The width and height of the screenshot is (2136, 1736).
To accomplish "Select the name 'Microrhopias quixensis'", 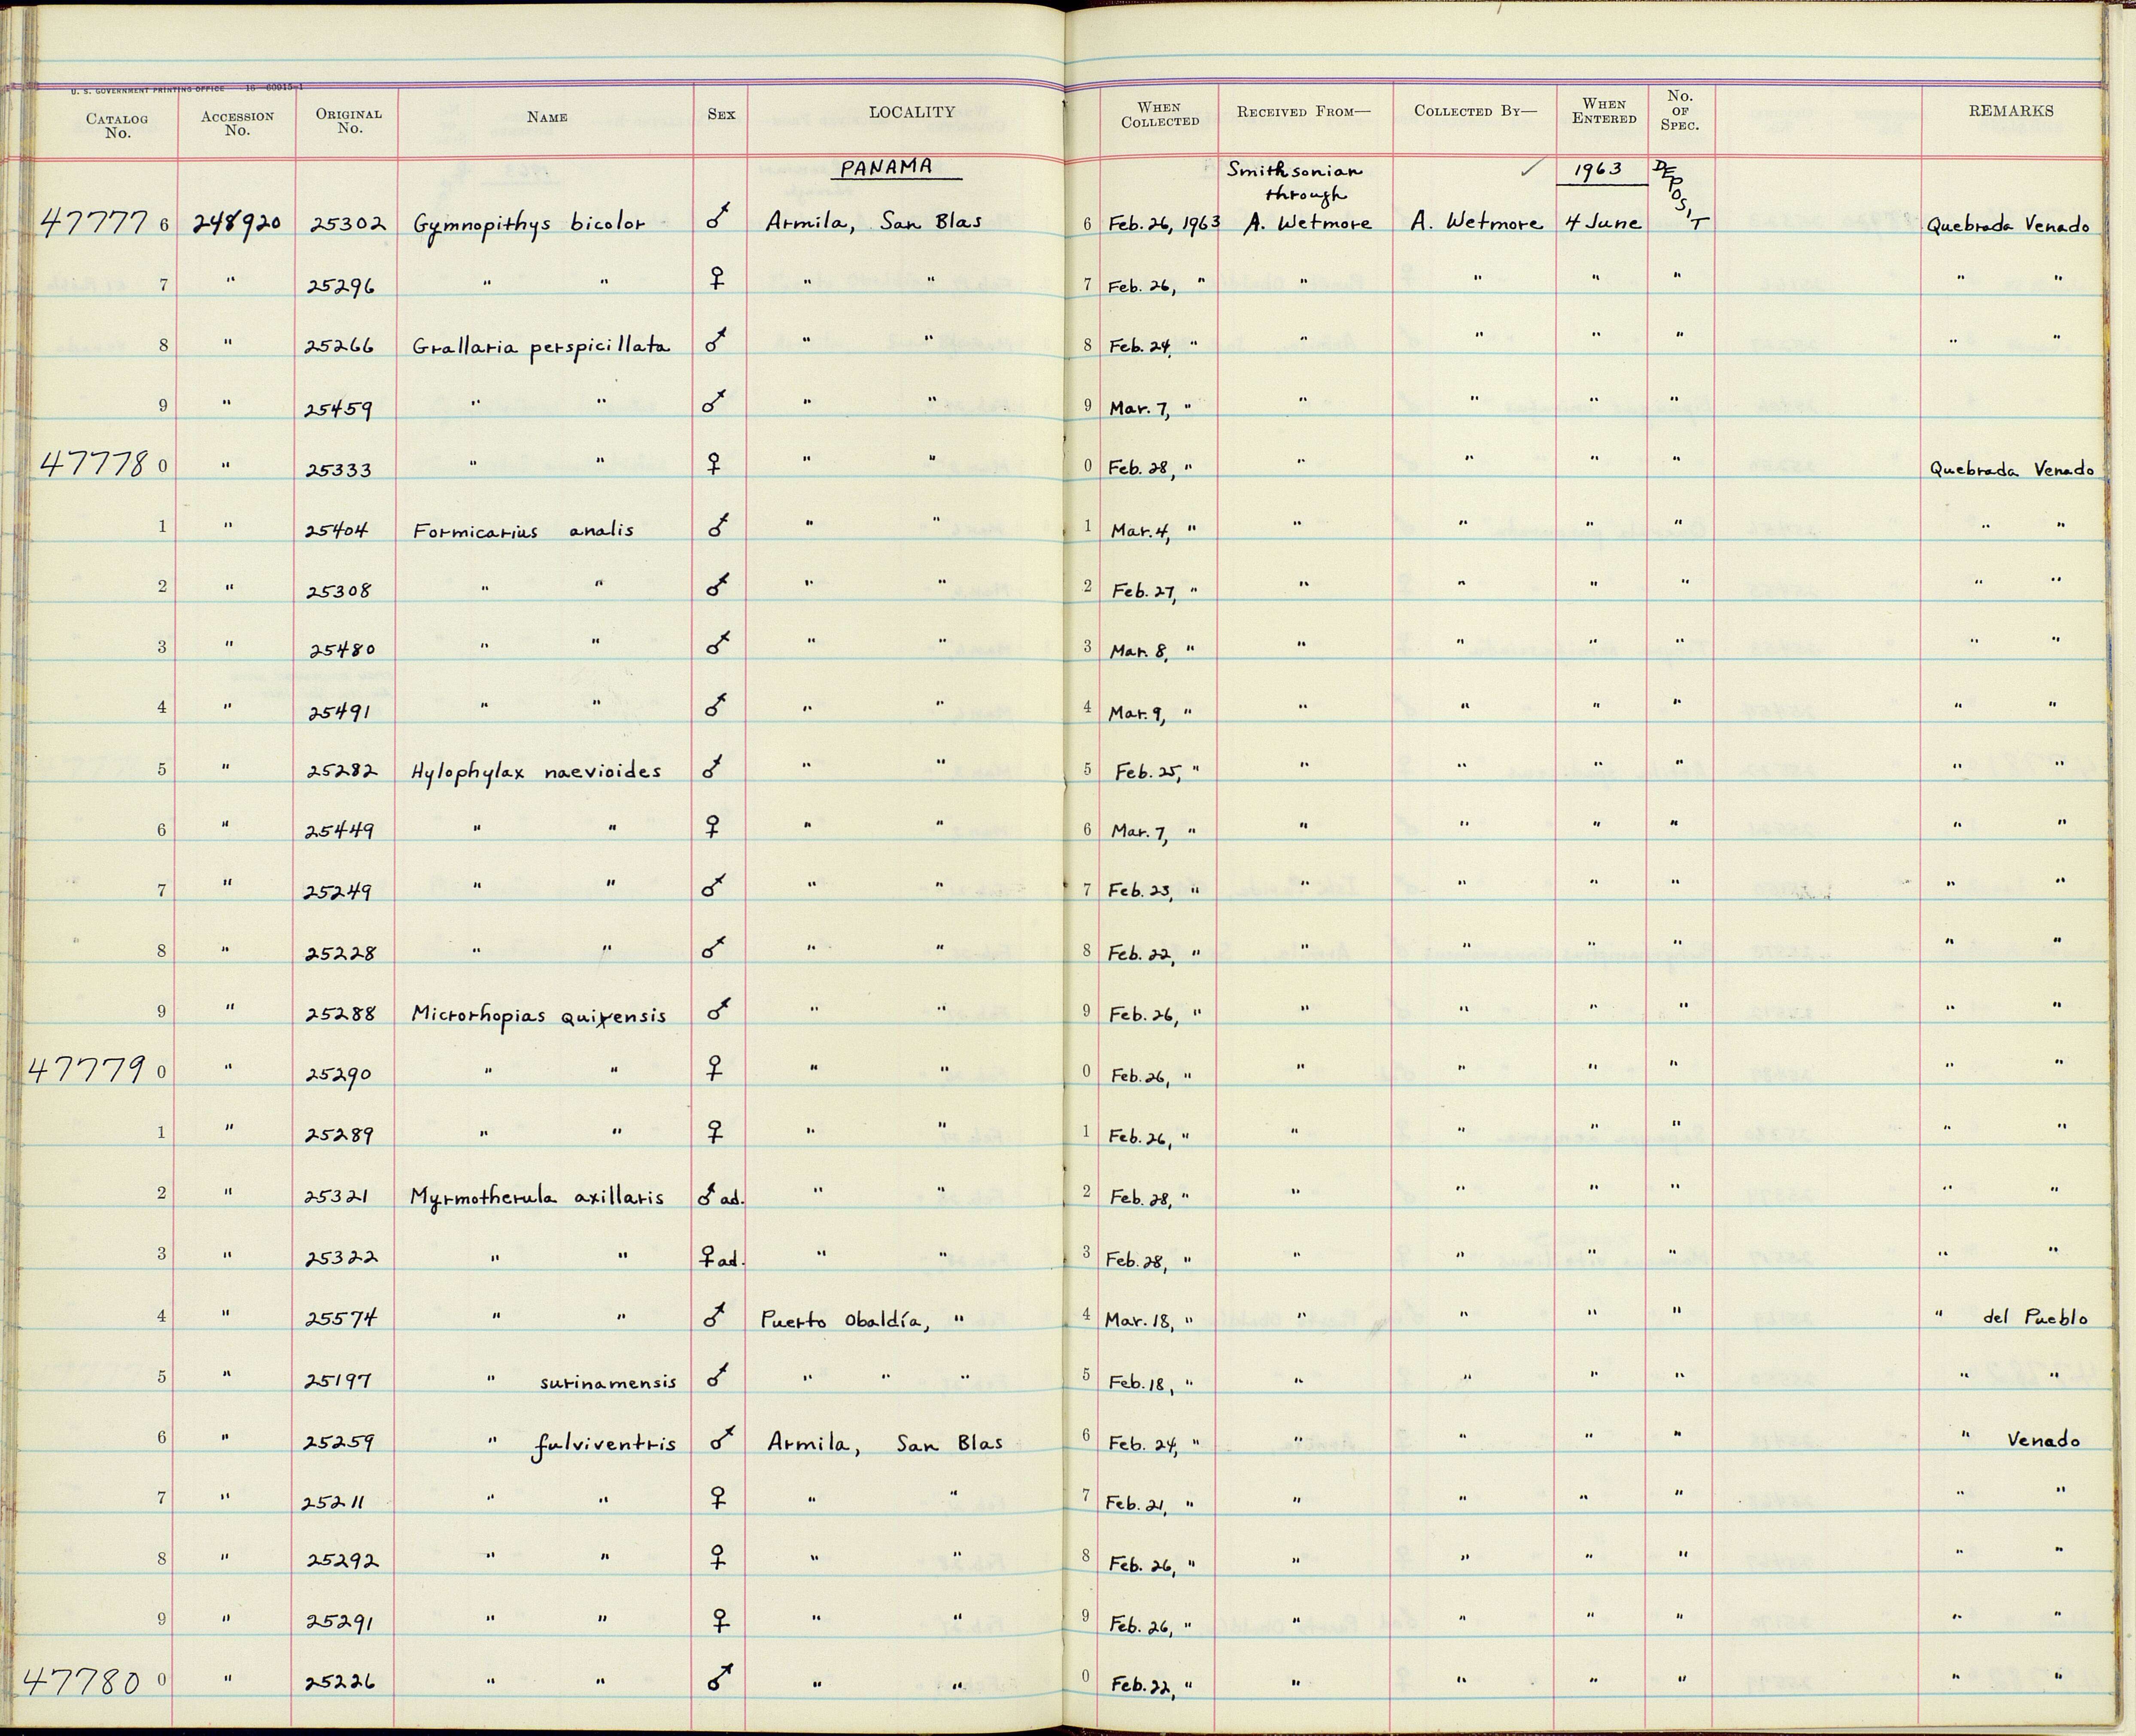I will click(x=539, y=1015).
